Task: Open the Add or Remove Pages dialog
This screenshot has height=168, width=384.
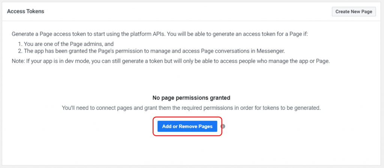Action: [187, 127]
